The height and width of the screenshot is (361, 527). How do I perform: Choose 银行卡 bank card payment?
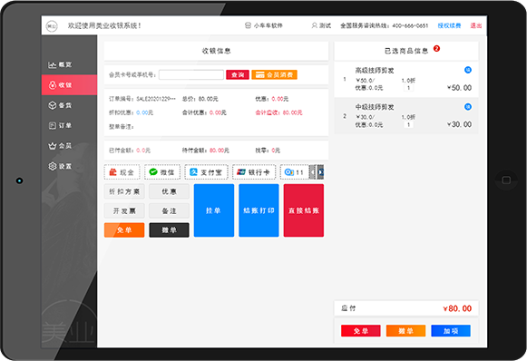(x=254, y=172)
